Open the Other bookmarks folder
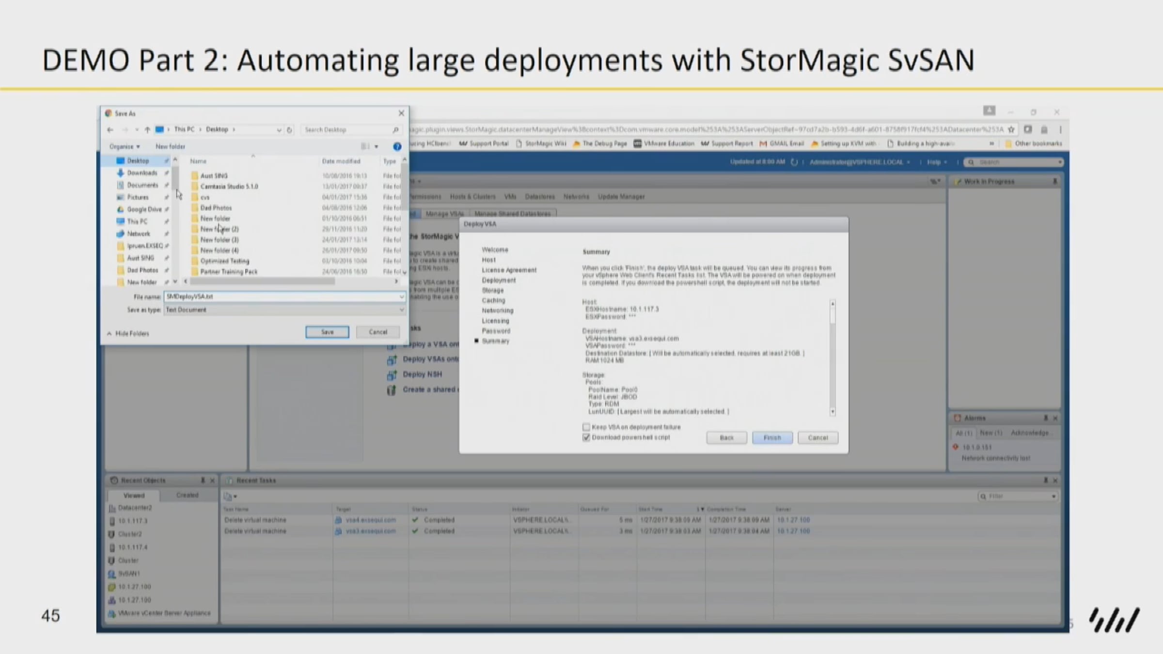Image resolution: width=1163 pixels, height=654 pixels. [x=1034, y=143]
